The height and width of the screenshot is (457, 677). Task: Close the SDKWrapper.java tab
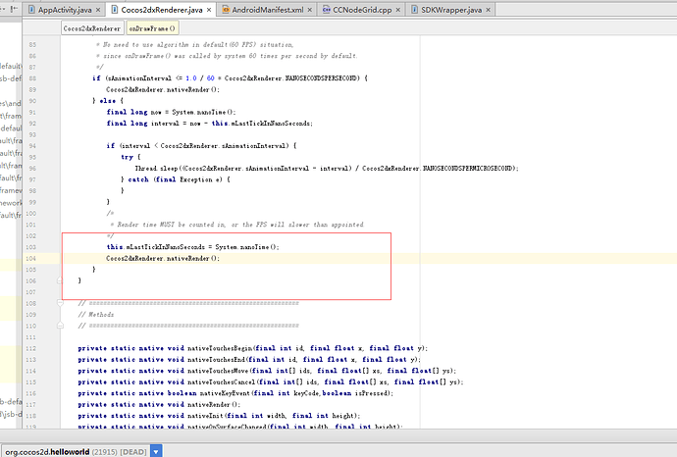489,10
